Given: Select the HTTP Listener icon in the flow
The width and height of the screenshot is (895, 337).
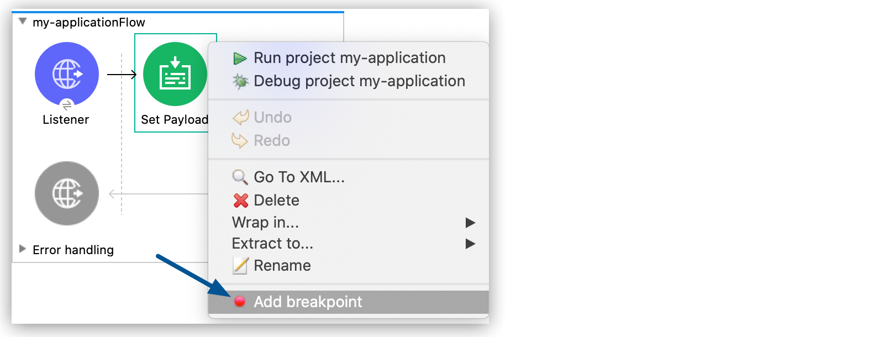Looking at the screenshot, I should 67,73.
